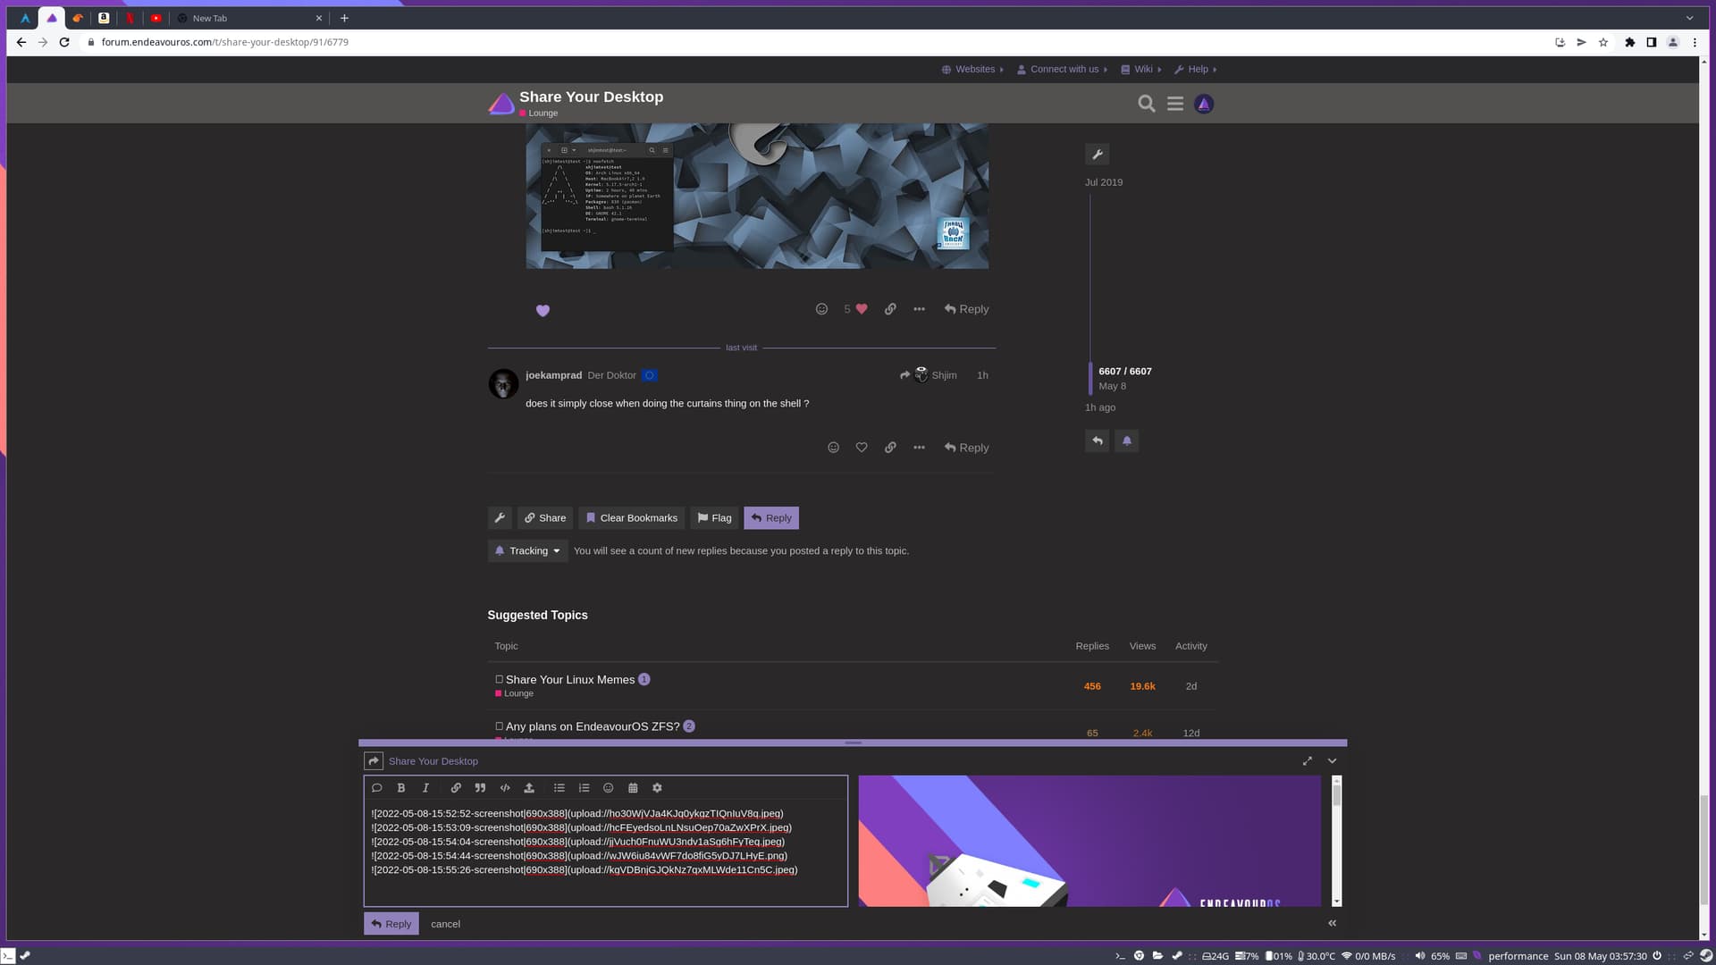The image size is (1716, 965).
Task: Open the user avatar menu in header
Action: (x=1204, y=104)
